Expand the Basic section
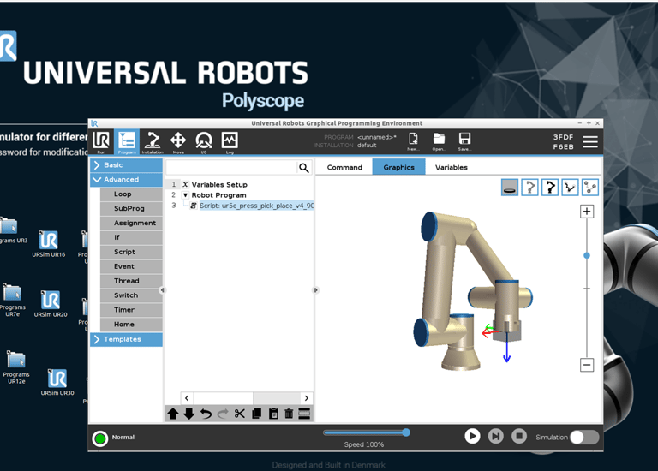The width and height of the screenshot is (658, 471). click(126, 164)
